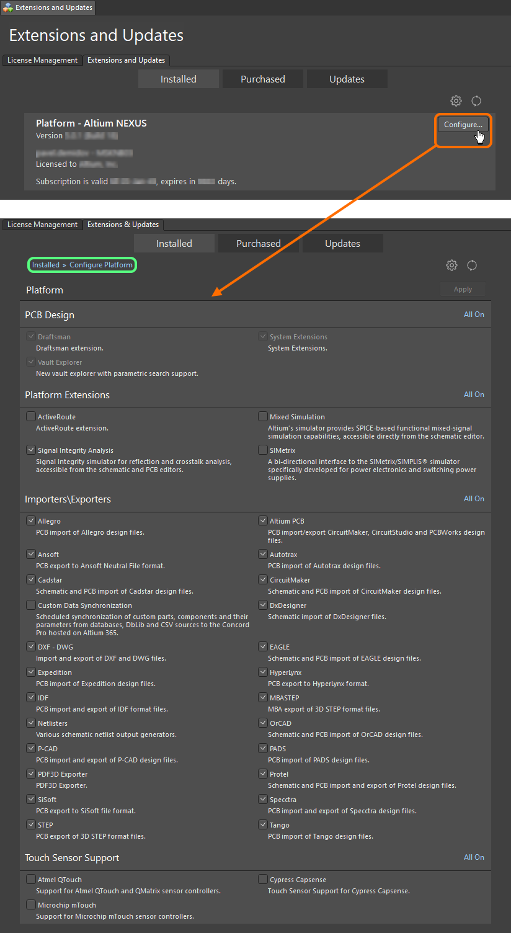Click the refresh icon in upper panel
Viewport: 511px width, 933px height.
(476, 101)
